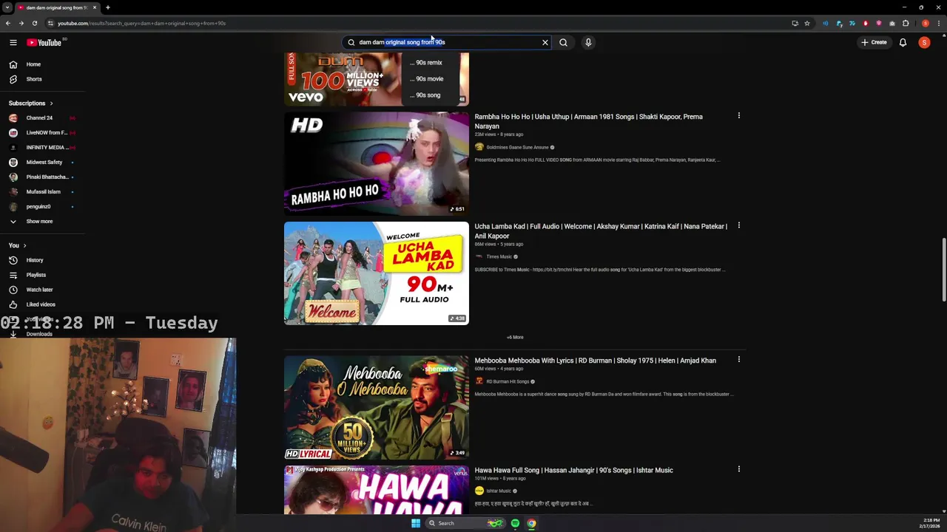Open the YouTube account avatar menu
The height and width of the screenshot is (532, 947).
[924, 42]
